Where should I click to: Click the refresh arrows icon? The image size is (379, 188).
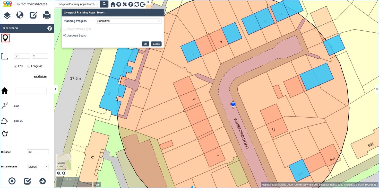click(x=137, y=4)
